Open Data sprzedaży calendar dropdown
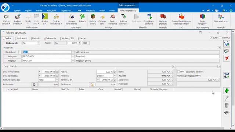This screenshot has height=132, width=235. tap(40, 76)
